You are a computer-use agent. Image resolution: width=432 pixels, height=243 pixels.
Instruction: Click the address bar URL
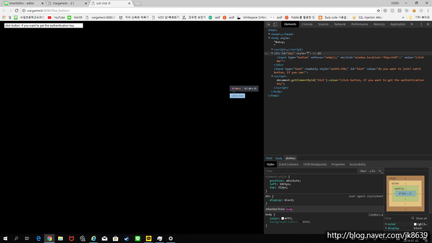pyautogui.click(x=48, y=10)
